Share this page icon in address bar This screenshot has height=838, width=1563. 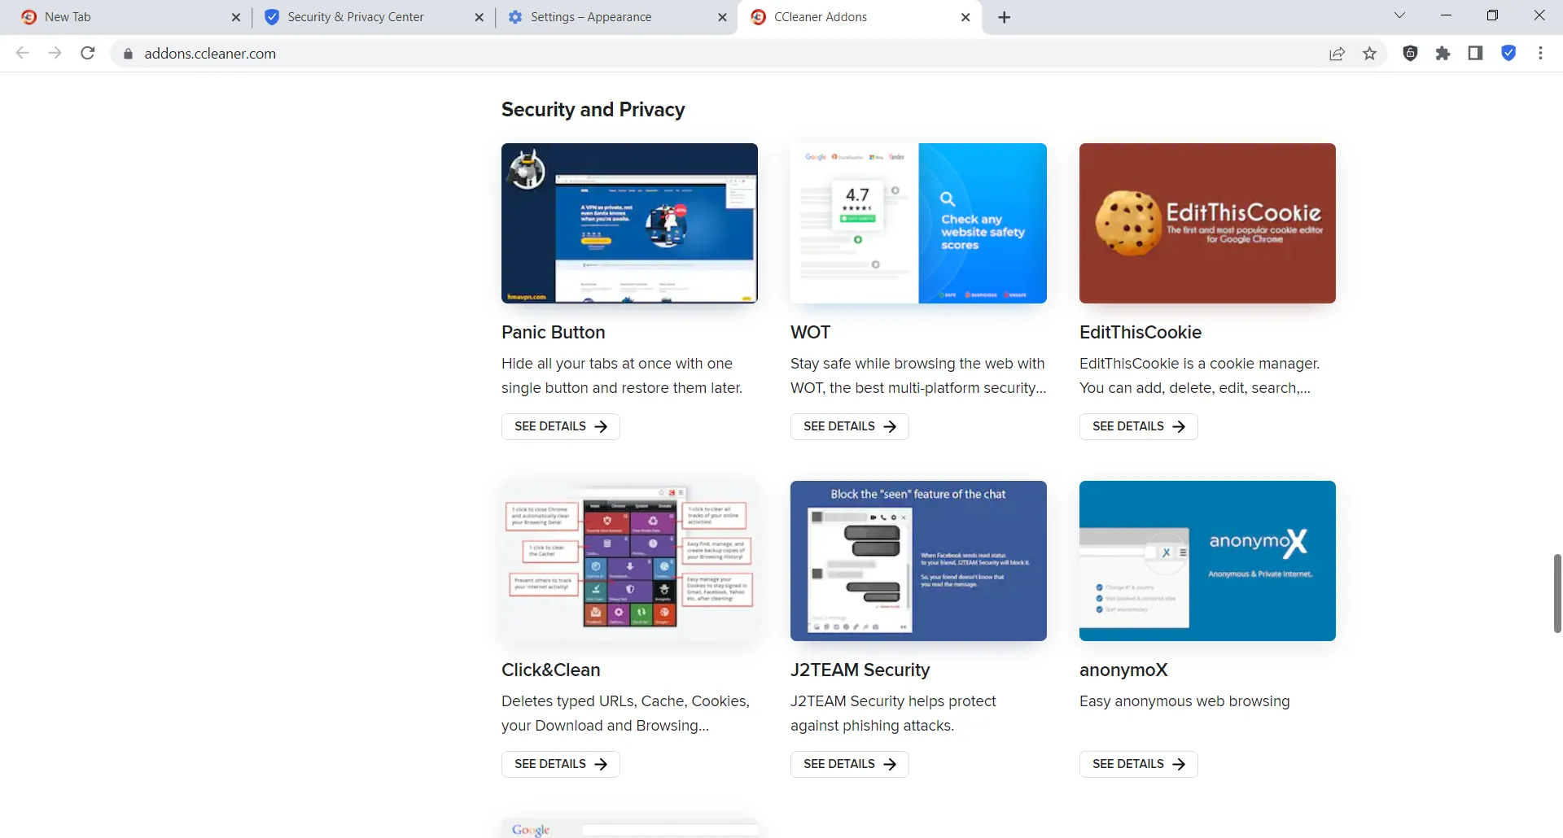pyautogui.click(x=1337, y=54)
